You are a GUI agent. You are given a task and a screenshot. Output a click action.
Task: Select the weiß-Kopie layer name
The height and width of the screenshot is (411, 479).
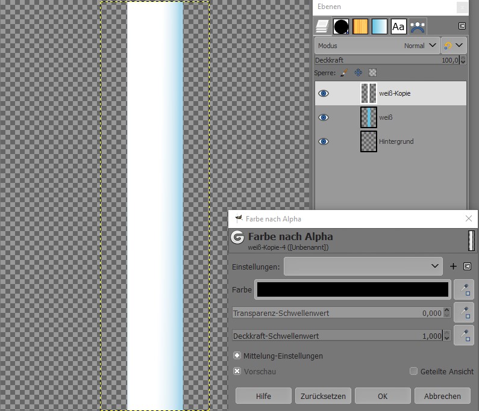tap(395, 93)
